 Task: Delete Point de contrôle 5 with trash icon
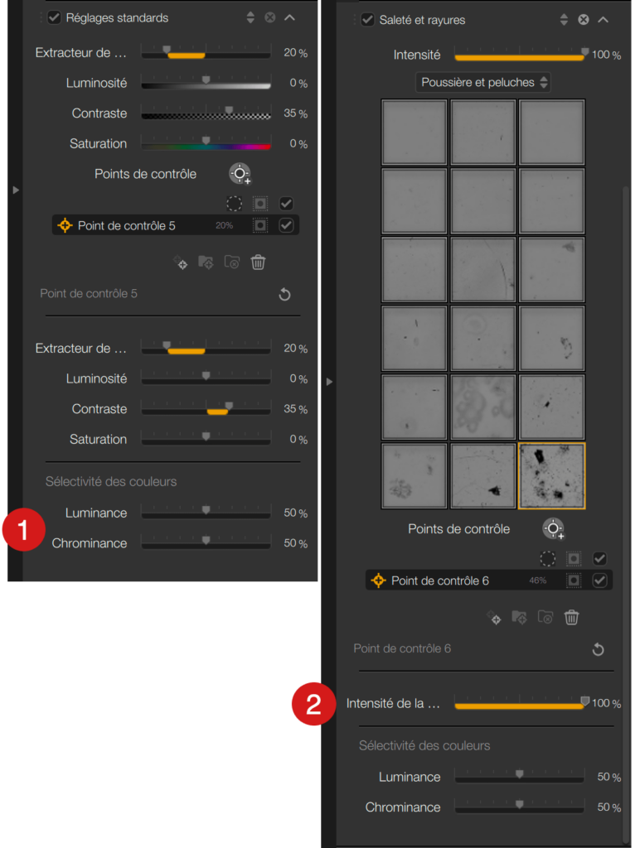(258, 263)
